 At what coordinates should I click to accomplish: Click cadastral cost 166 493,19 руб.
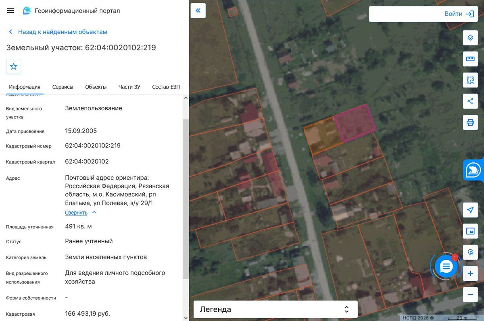(88, 313)
